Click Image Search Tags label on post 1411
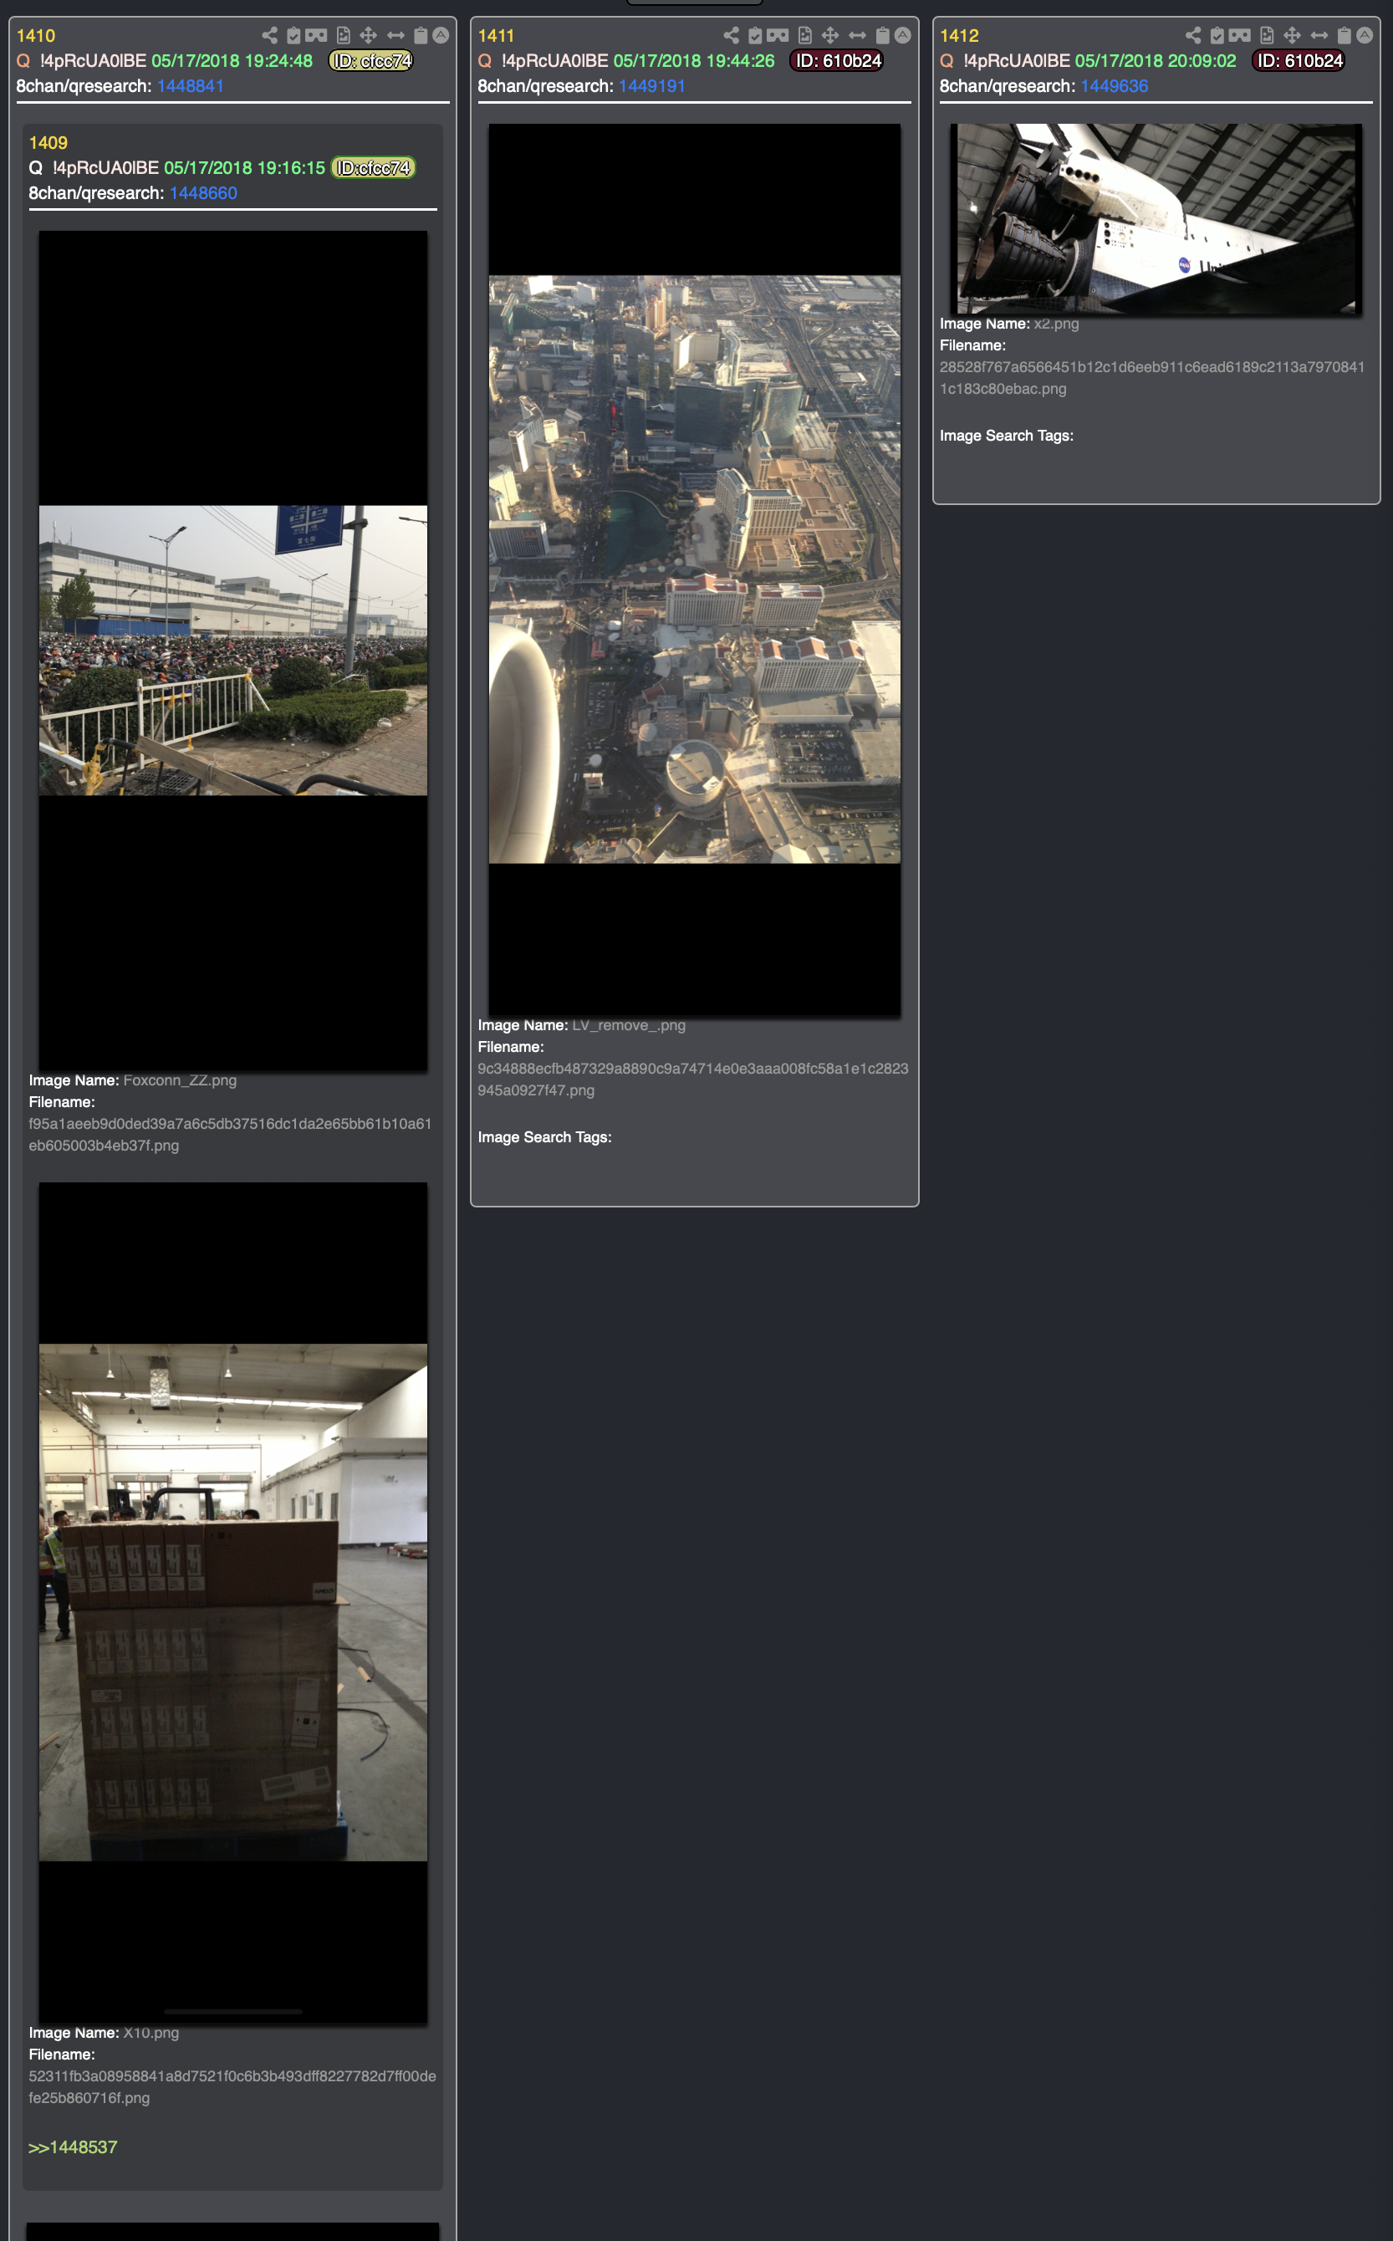This screenshot has width=1393, height=2241. (x=544, y=1137)
